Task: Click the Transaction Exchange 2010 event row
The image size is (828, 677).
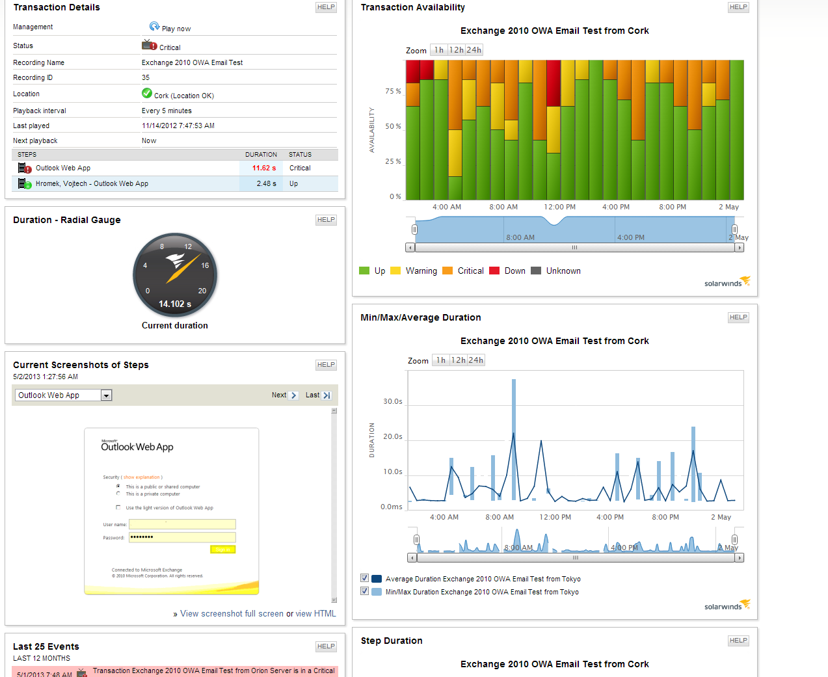Action: coord(175,672)
